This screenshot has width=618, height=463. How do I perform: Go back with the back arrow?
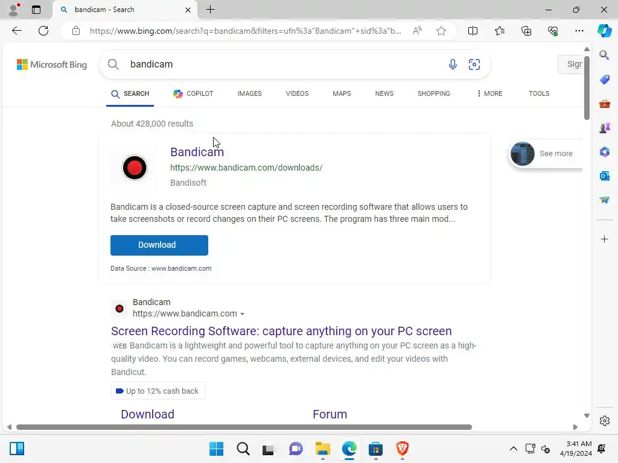[16, 31]
